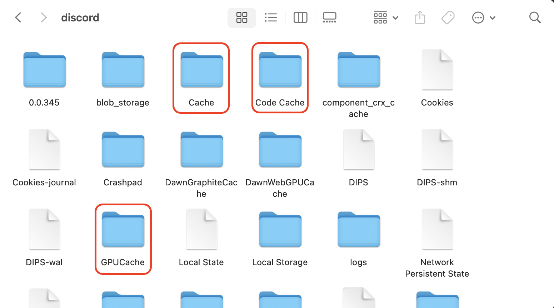Switch to icon grid view
Image resolution: width=554 pixels, height=308 pixels.
(242, 17)
